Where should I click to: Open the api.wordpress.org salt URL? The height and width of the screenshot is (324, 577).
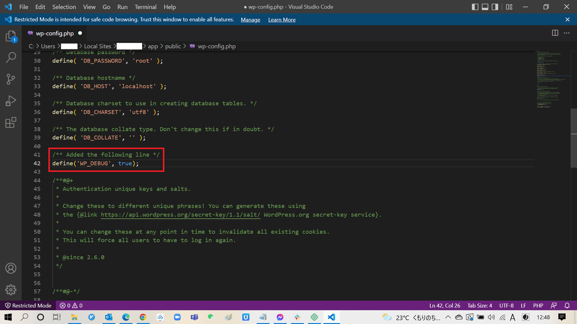tap(181, 215)
